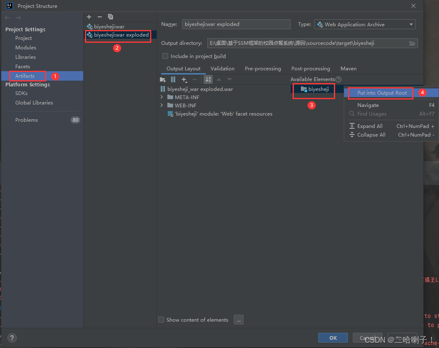Open SDKs under Platform Settings
This screenshot has width=439, height=348.
point(21,93)
